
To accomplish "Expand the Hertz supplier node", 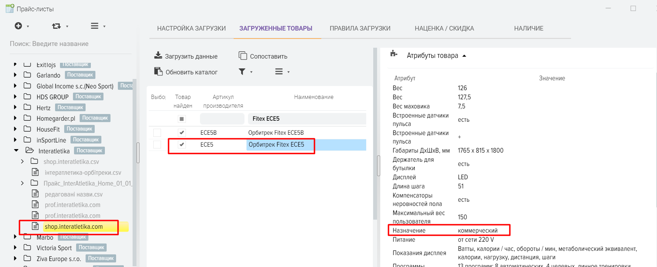I will (15, 107).
